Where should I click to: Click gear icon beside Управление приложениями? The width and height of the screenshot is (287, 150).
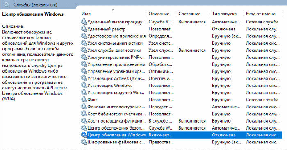point(84,64)
